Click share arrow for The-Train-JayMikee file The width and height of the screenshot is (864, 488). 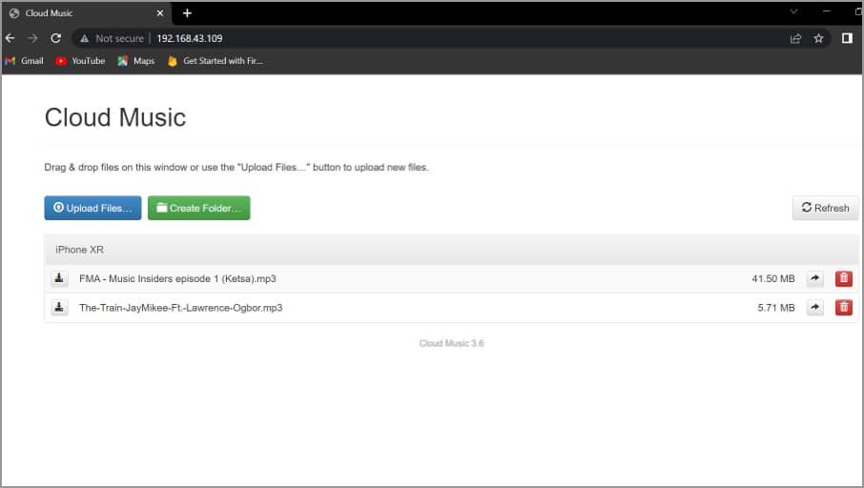(x=814, y=308)
